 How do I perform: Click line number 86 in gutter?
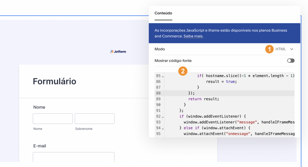click(x=158, y=82)
